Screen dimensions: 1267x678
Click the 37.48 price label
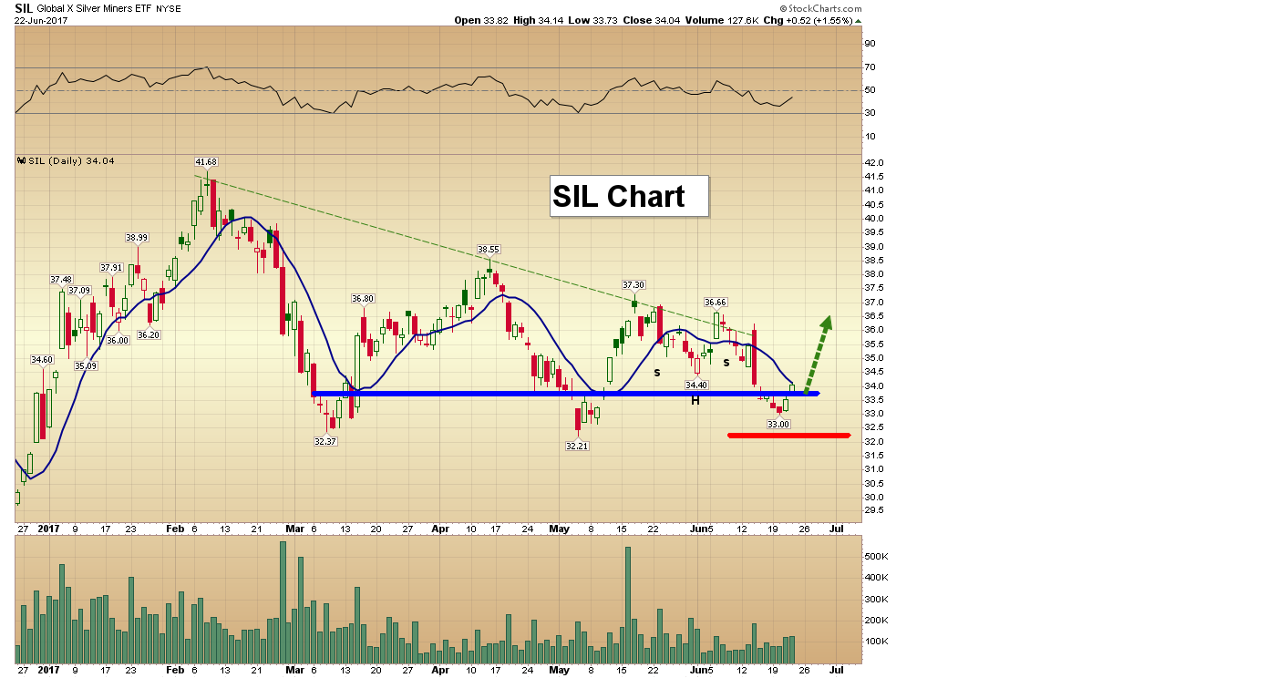(61, 279)
